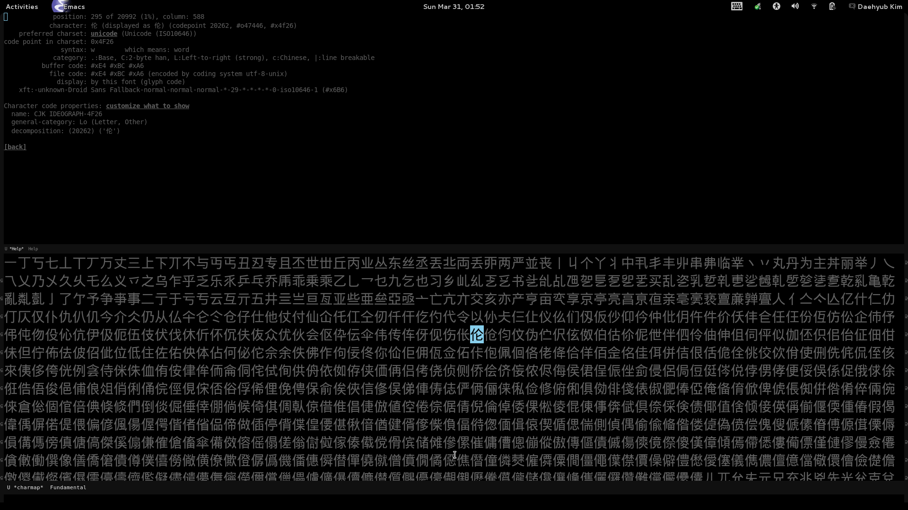Open the on-screen keyboard input indicator

[736, 7]
